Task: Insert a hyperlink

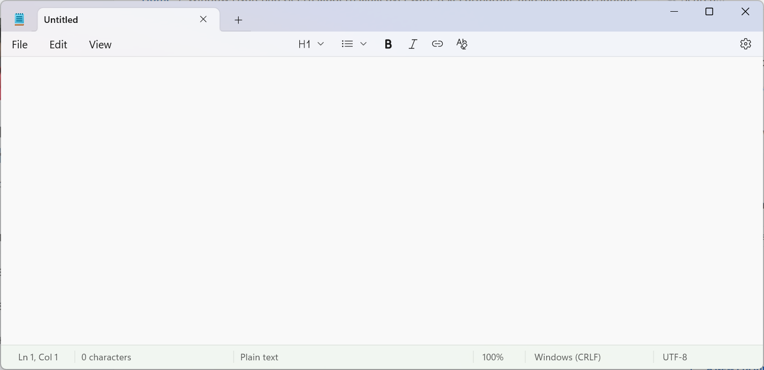Action: point(437,44)
